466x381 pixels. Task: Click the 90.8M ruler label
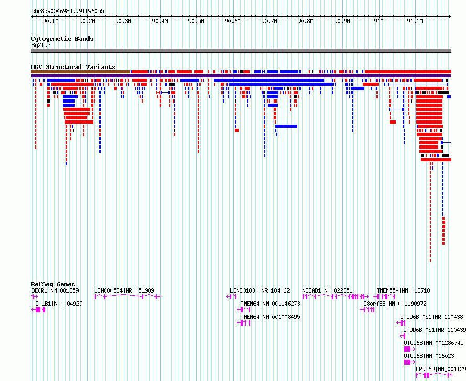(305, 21)
